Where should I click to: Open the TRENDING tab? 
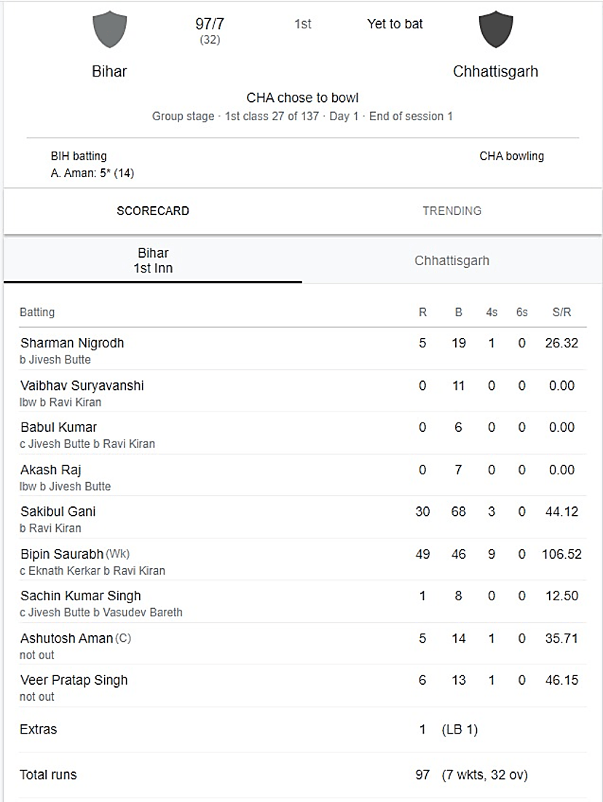452,211
